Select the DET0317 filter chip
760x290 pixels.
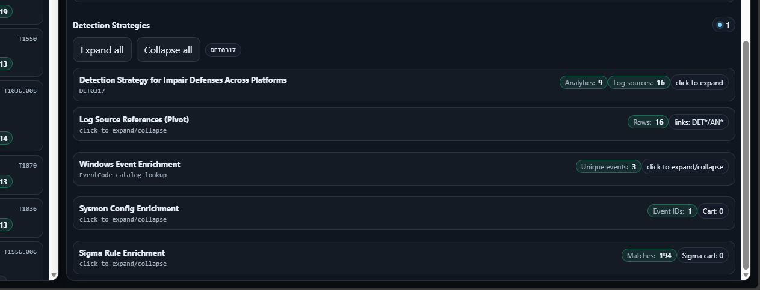click(223, 50)
